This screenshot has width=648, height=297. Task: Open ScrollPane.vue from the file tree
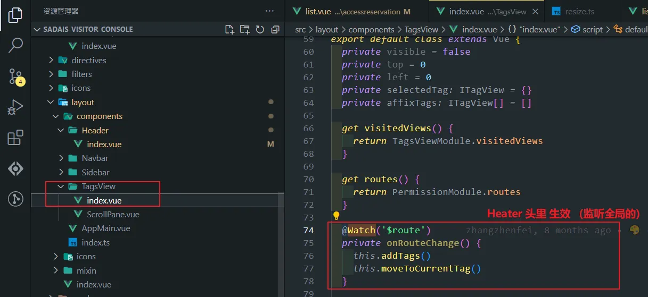point(113,215)
